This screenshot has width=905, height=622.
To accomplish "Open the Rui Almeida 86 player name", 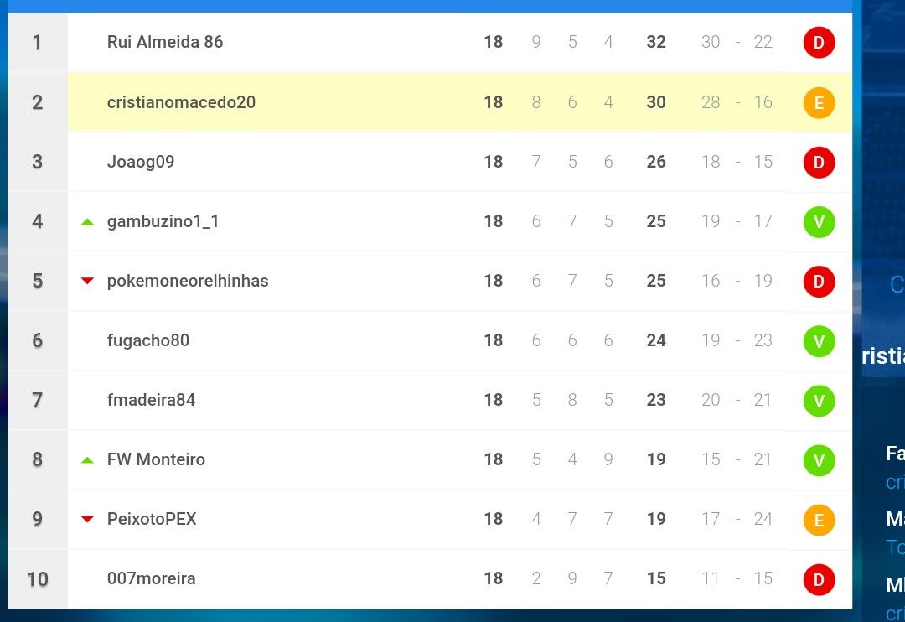I will coord(165,42).
